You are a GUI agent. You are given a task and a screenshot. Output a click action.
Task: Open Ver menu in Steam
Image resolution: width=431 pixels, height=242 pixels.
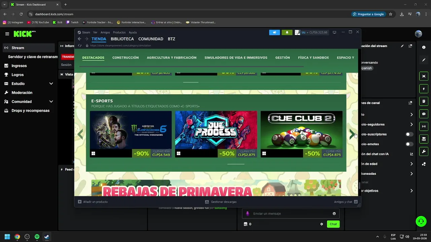(x=95, y=32)
